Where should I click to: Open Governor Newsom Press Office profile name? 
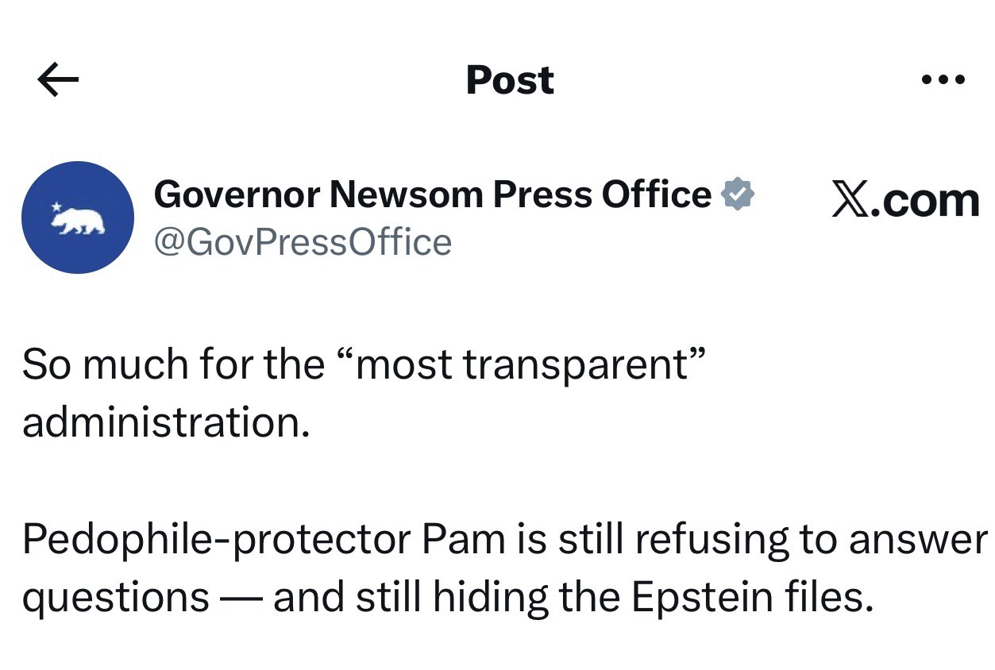pos(432,194)
